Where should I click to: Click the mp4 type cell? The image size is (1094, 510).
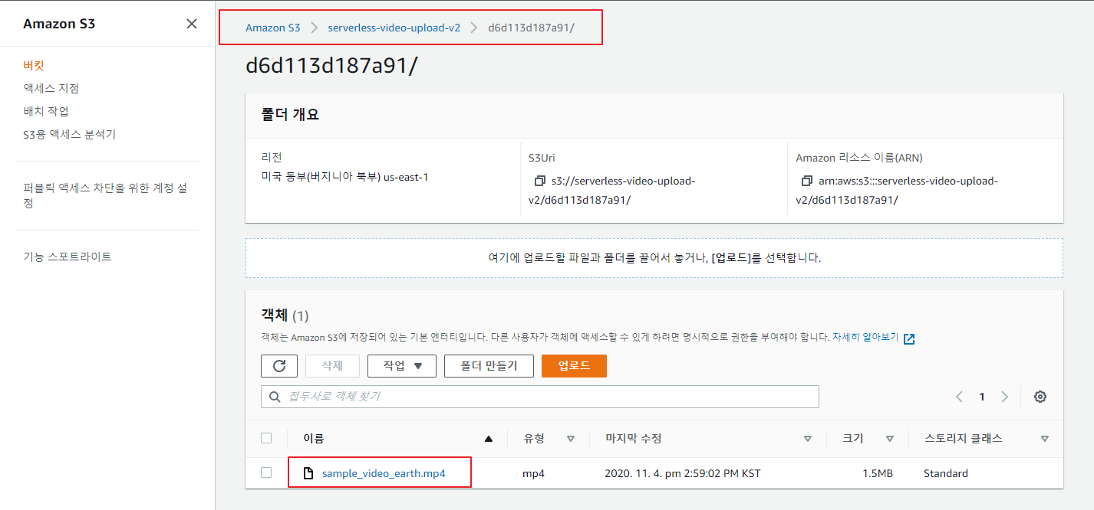533,473
